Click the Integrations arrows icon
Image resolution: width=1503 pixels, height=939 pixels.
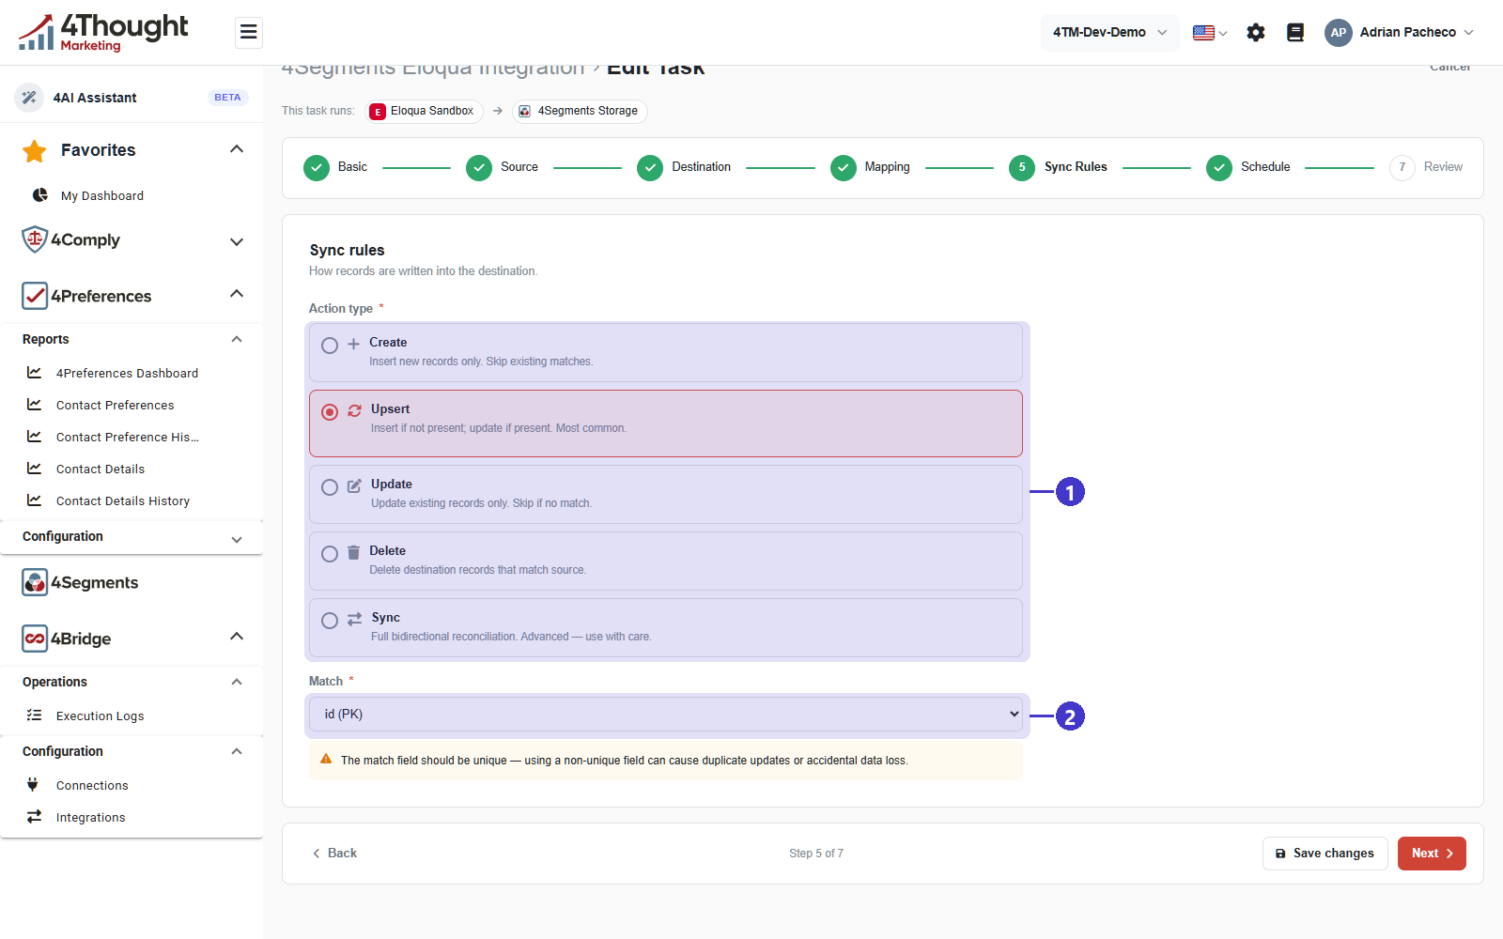click(x=35, y=816)
